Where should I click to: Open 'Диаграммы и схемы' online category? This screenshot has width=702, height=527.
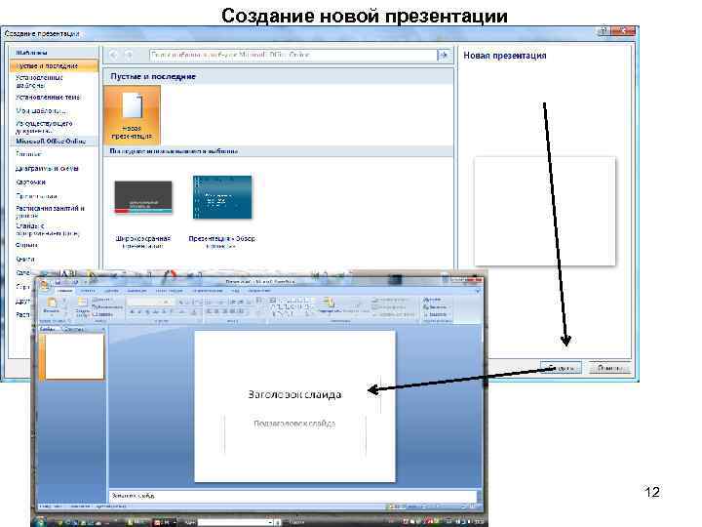point(47,169)
